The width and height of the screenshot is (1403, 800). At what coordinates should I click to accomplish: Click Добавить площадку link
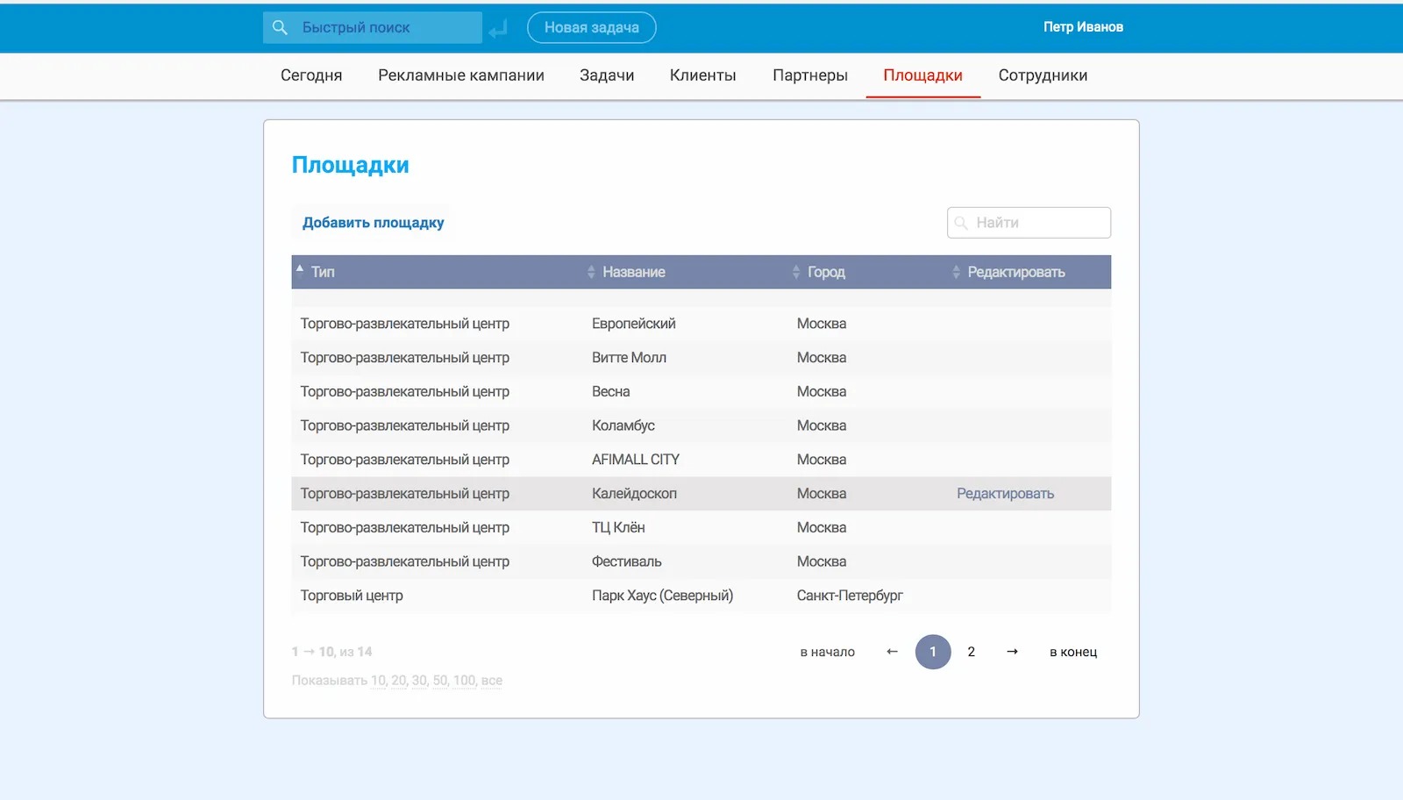(373, 223)
